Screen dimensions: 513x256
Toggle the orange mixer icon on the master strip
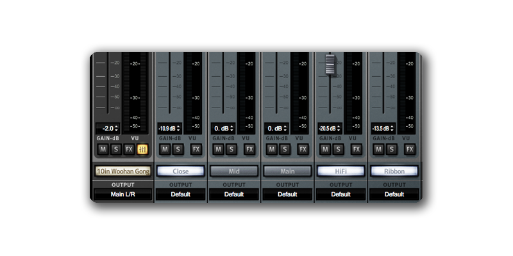[x=143, y=149]
